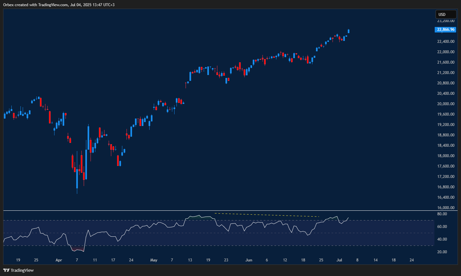Click the latest blue candle at chart top
This screenshot has height=276, width=461.
[349, 31]
